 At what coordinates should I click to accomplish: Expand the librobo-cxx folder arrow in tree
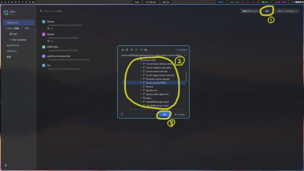pos(141,90)
